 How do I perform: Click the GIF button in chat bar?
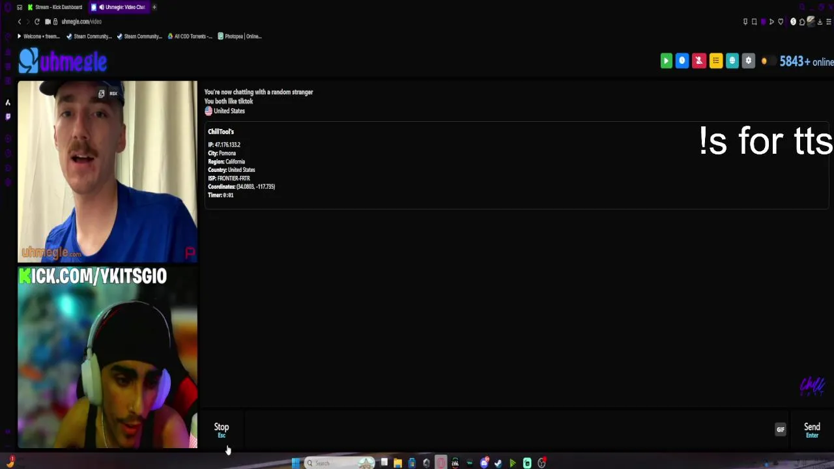pos(780,429)
